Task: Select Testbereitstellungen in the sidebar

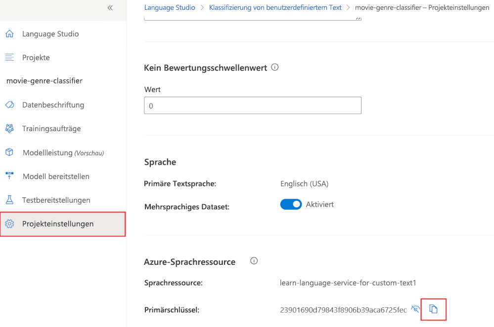Action: (56, 200)
